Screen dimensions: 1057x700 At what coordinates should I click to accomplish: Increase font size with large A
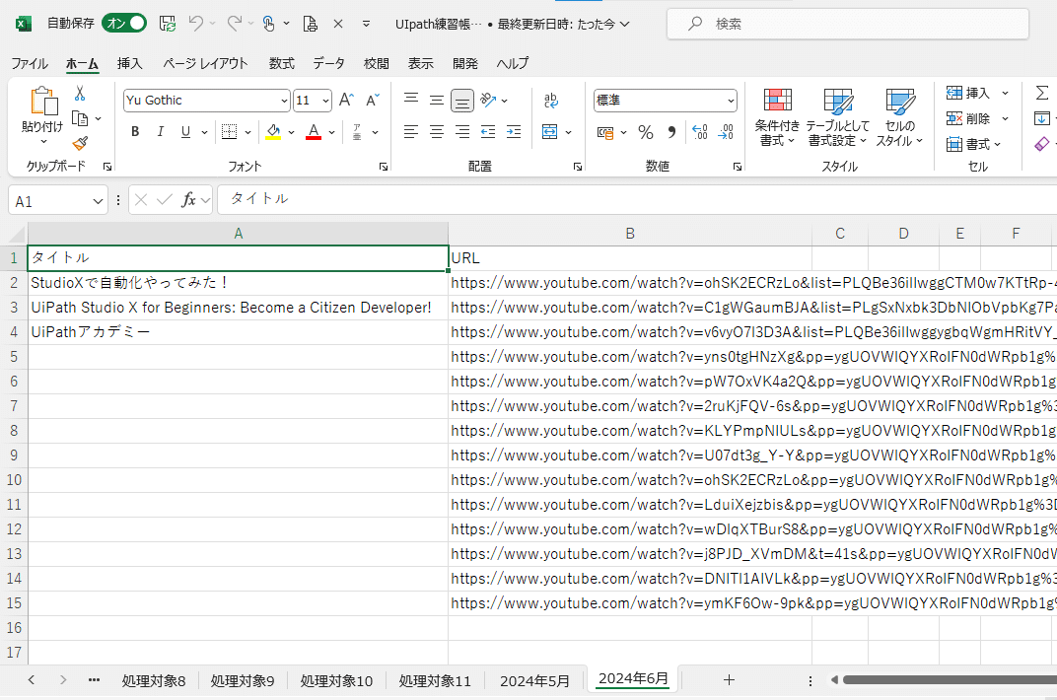click(346, 100)
